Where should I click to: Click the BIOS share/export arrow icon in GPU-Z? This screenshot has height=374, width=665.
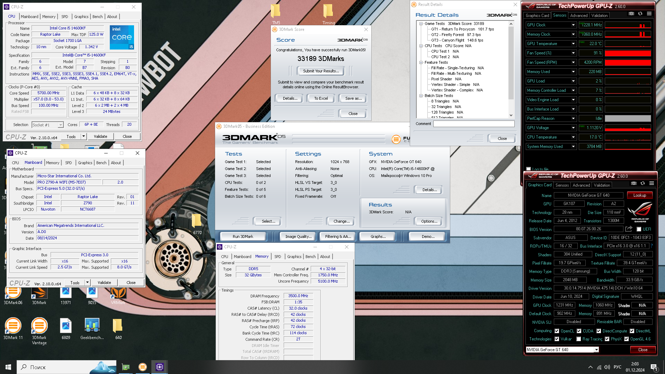pyautogui.click(x=629, y=229)
